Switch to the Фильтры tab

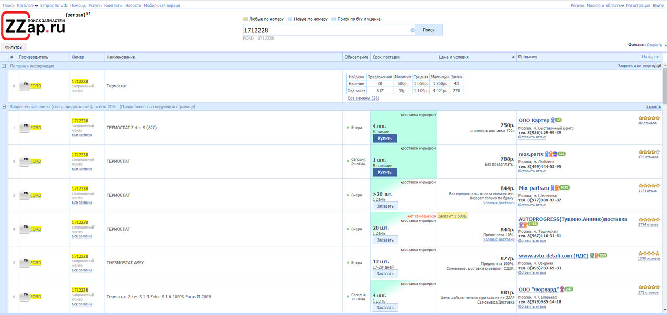[14, 47]
